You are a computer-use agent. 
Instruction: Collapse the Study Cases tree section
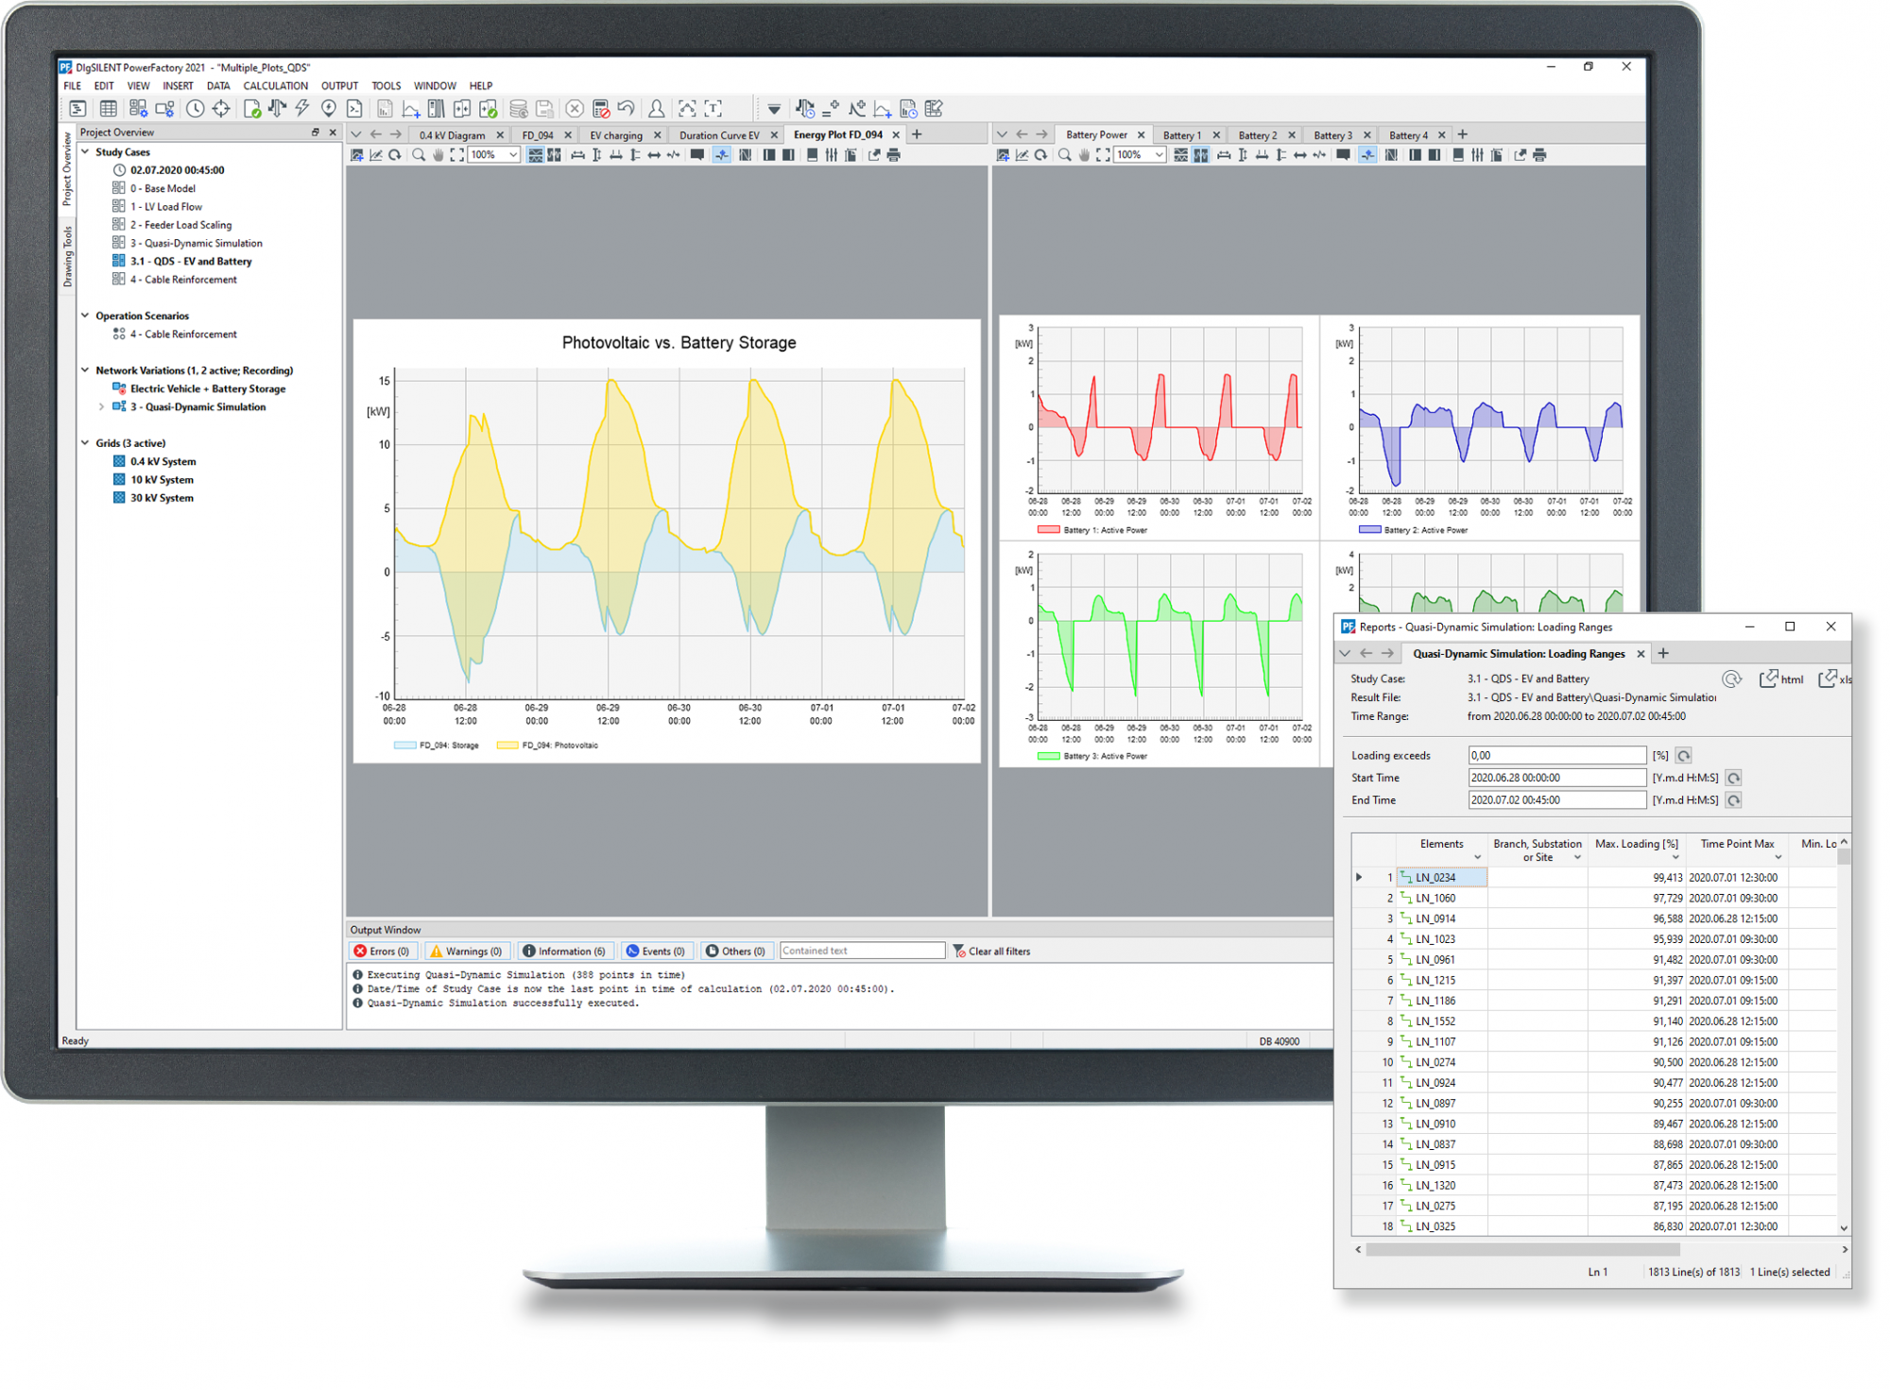[85, 152]
